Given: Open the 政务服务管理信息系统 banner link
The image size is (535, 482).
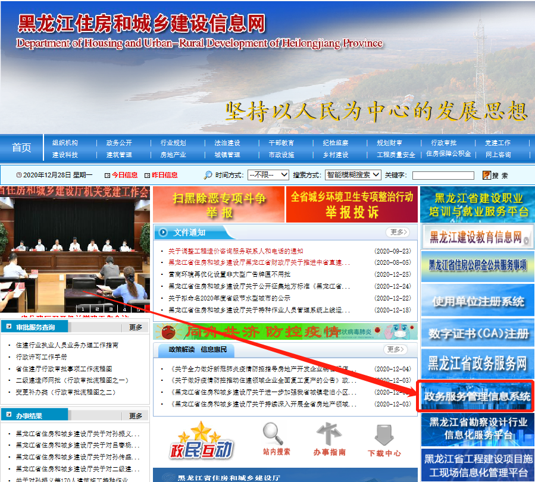Looking at the screenshot, I should [x=475, y=396].
